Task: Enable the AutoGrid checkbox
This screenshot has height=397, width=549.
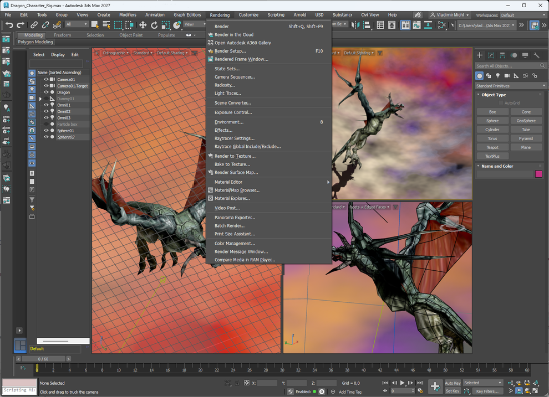Action: coord(501,103)
